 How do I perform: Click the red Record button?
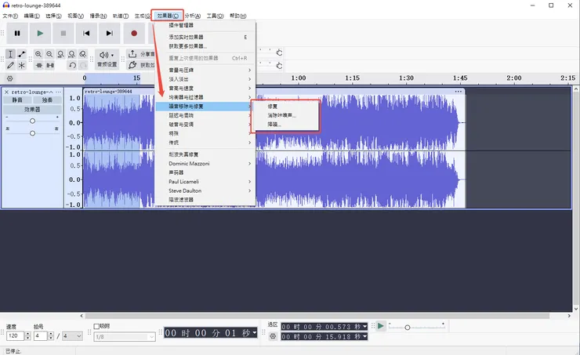134,33
